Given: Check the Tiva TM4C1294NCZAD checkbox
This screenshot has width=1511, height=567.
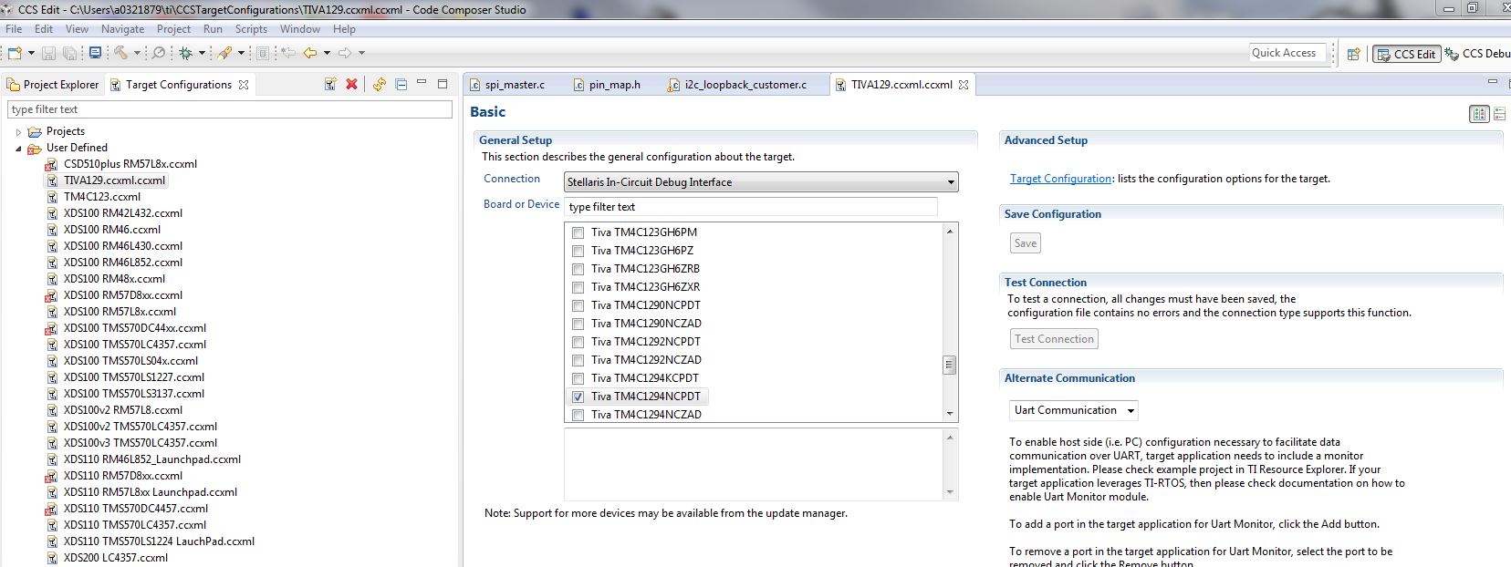Looking at the screenshot, I should pos(578,415).
